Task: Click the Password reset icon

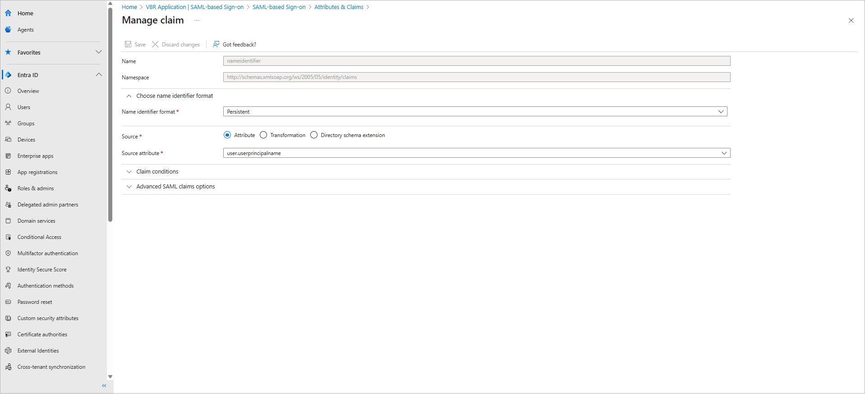Action: [8, 302]
